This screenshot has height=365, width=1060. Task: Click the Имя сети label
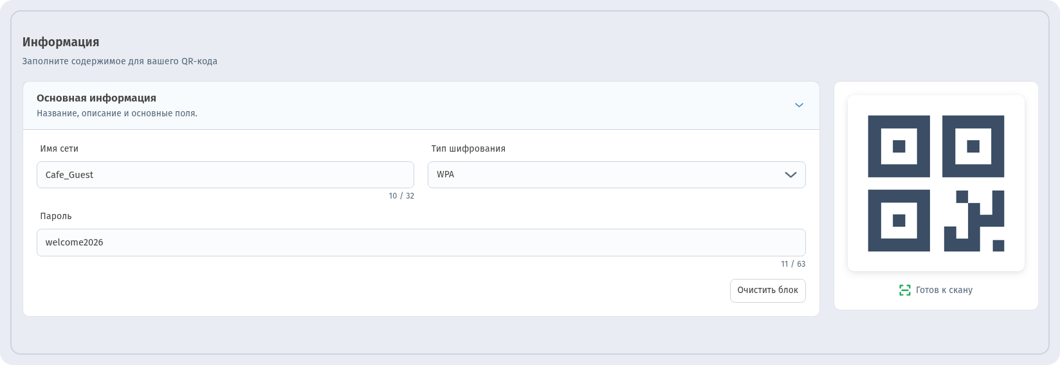[59, 148]
